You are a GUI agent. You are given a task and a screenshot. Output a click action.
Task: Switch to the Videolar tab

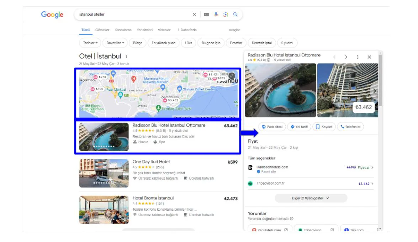(x=164, y=30)
